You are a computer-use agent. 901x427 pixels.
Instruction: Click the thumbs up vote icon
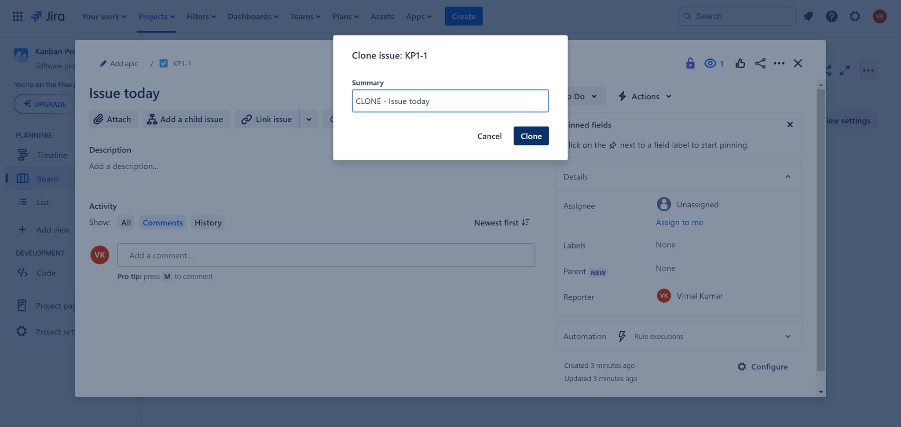point(740,63)
